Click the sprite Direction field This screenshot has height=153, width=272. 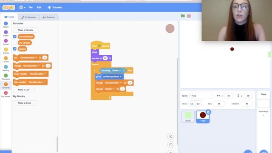tap(246, 104)
